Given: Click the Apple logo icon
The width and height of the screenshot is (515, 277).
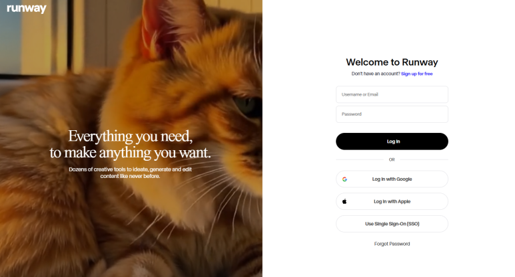Looking at the screenshot, I should tap(344, 201).
